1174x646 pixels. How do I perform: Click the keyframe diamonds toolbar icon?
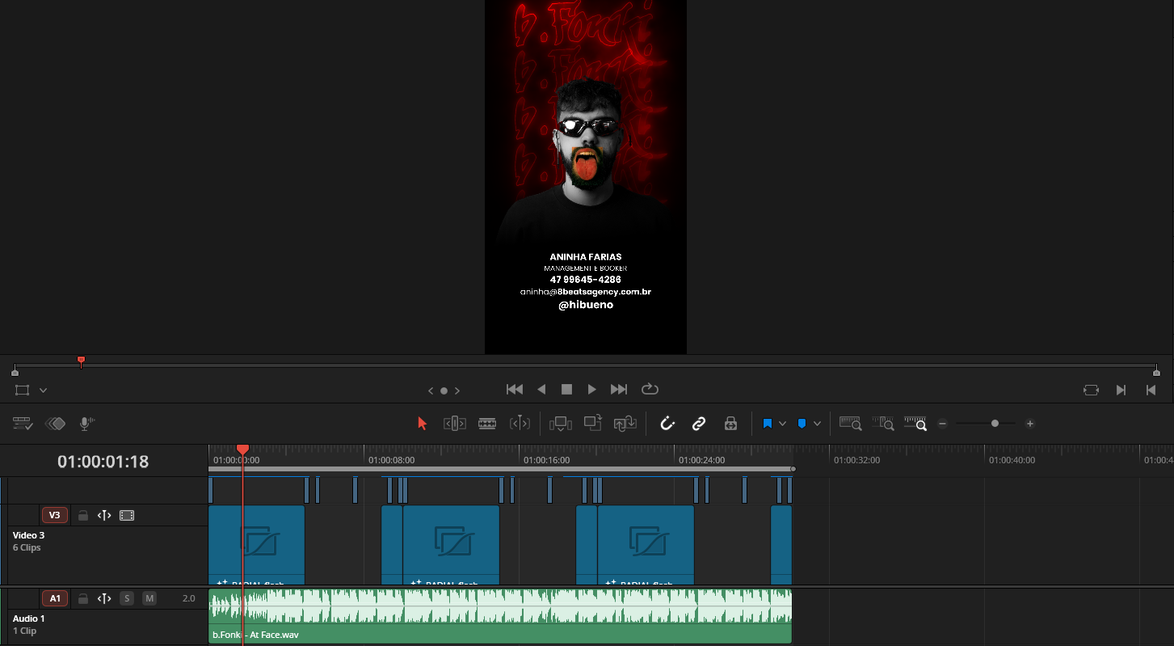55,424
